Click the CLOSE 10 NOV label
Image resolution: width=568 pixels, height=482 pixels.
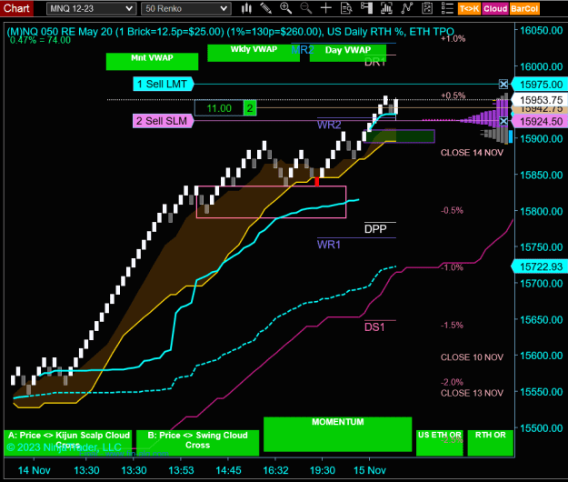[472, 357]
